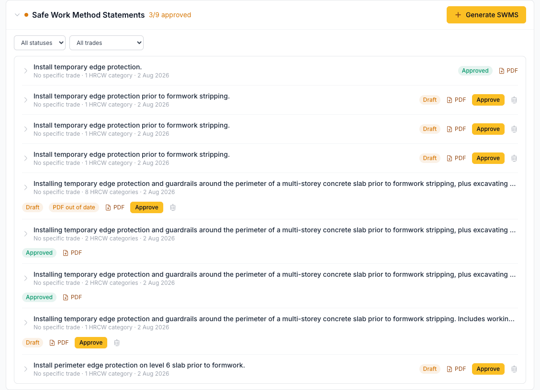Delete the level 6 slab perimeter SWMS draft
540x390 pixels.
click(x=514, y=369)
